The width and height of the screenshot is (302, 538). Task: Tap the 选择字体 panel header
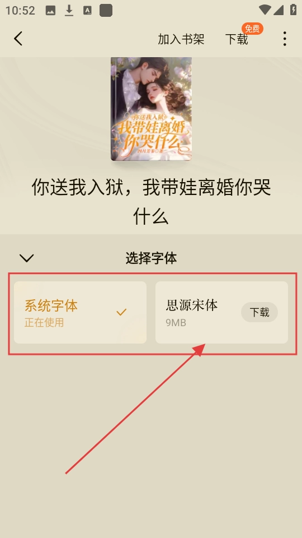click(151, 258)
